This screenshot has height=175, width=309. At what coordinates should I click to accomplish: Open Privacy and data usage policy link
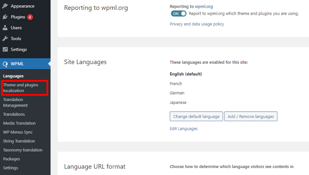coord(197,24)
